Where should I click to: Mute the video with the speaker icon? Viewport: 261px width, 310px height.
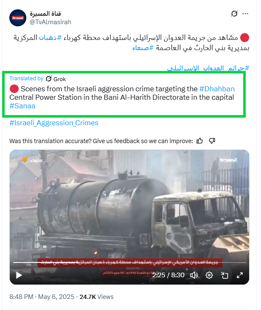194,275
